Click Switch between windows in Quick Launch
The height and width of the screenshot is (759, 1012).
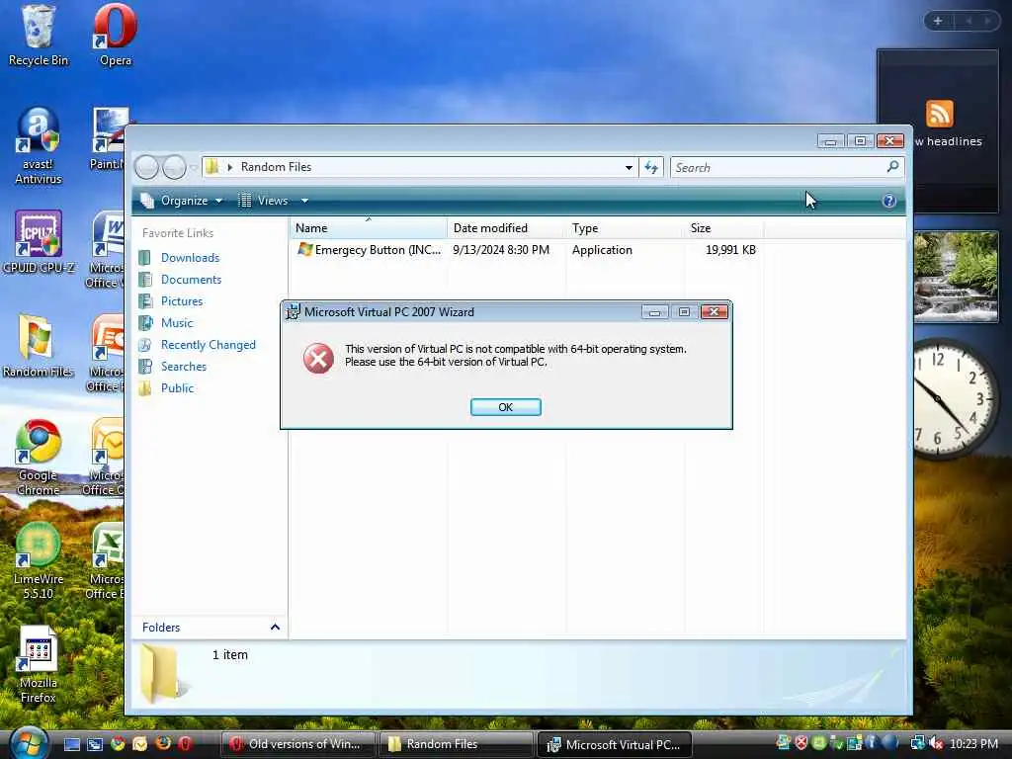95,744
